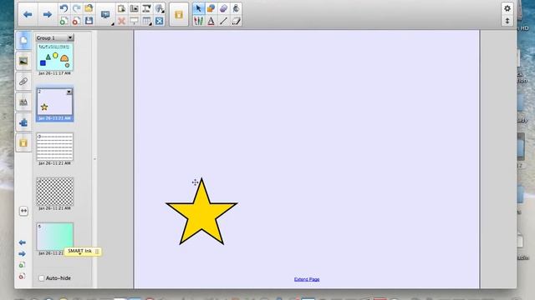Open the Group 1 dropdown
This screenshot has height=300, width=535.
pyautogui.click(x=54, y=37)
